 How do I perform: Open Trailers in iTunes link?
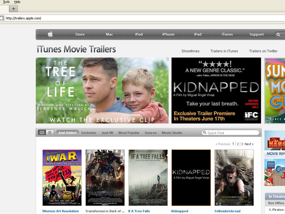coord(224,51)
